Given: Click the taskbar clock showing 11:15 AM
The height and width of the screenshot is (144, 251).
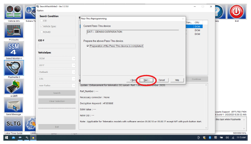Looking at the screenshot, I should 241,138.
